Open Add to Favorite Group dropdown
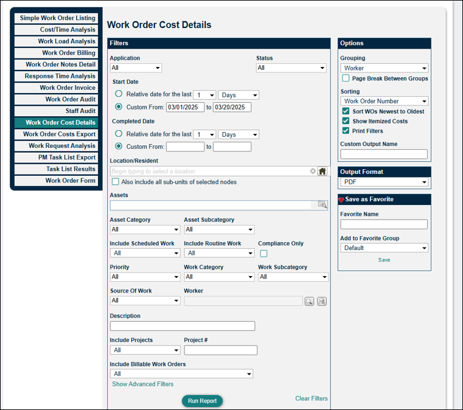Screen dimensions: 463x410 tap(384, 248)
